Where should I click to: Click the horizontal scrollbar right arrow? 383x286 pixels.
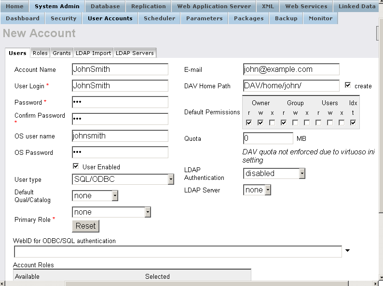coord(376,284)
